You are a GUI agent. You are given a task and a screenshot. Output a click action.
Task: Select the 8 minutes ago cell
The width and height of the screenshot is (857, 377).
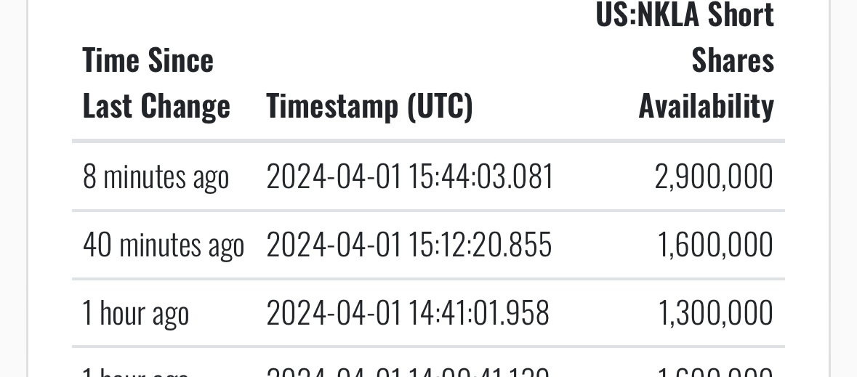(x=156, y=177)
